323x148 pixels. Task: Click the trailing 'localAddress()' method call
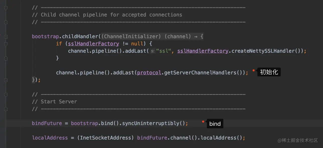221,138
